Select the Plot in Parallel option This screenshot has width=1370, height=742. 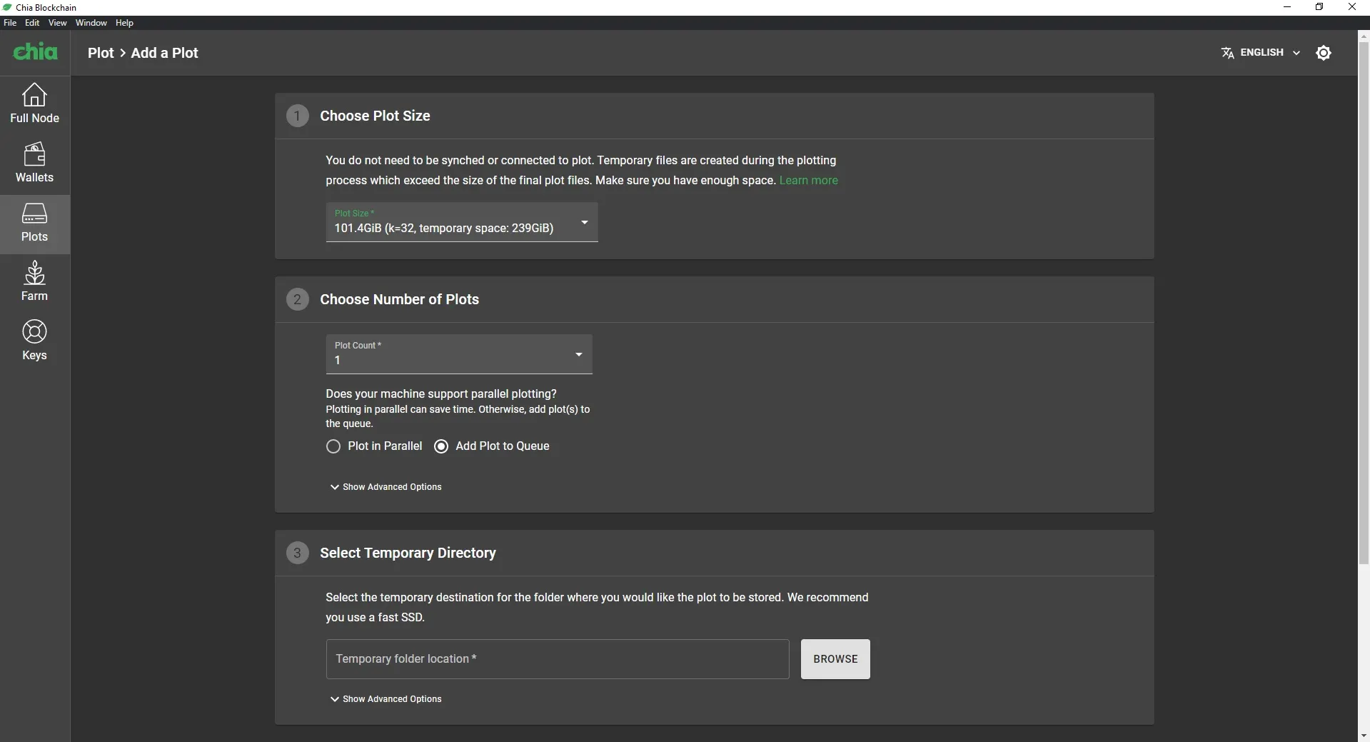(333, 446)
